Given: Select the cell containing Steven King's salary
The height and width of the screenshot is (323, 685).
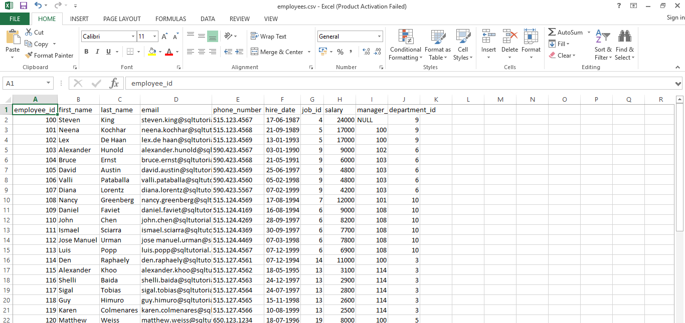Looking at the screenshot, I should coord(339,120).
